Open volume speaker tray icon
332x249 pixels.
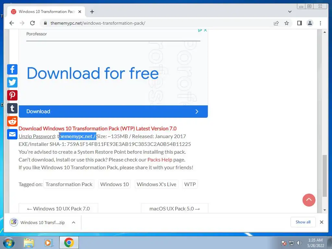click(299, 243)
